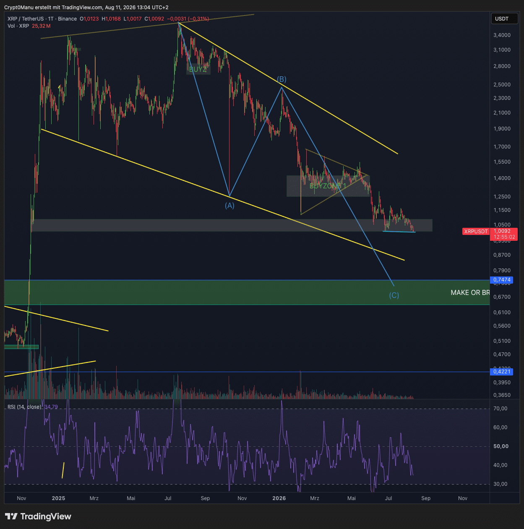524x529 pixels.
Task: Click the 1,1500 price axis value
Action: pos(502,210)
